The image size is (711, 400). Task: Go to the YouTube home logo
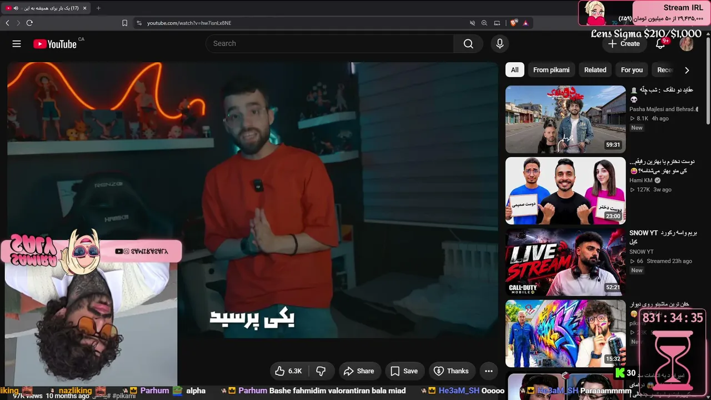[55, 44]
